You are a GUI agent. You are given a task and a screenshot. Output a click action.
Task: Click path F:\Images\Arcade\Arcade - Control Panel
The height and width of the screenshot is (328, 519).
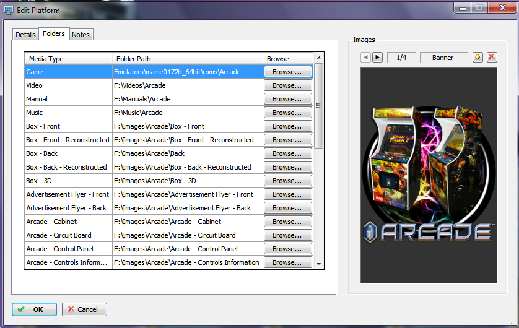coord(176,249)
